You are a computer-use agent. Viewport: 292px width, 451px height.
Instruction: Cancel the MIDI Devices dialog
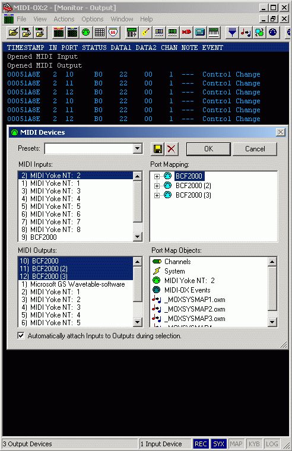click(255, 149)
